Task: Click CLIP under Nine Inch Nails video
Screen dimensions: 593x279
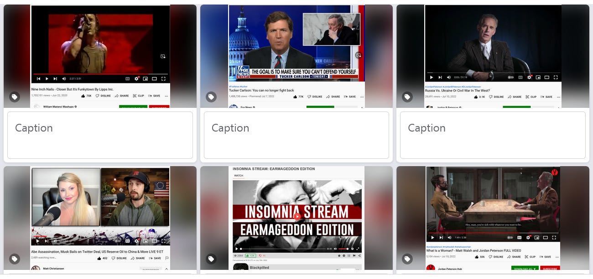Action: pyautogui.click(x=138, y=96)
